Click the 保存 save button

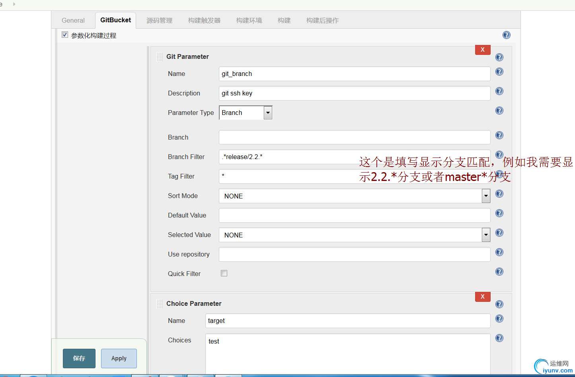point(79,358)
